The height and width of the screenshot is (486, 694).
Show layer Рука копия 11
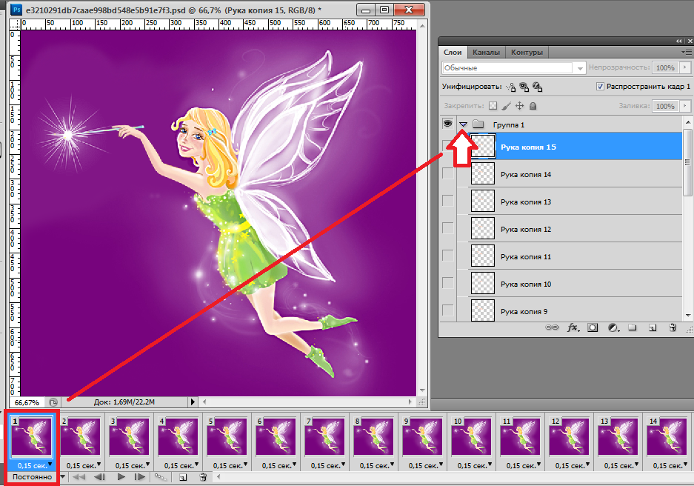[448, 256]
